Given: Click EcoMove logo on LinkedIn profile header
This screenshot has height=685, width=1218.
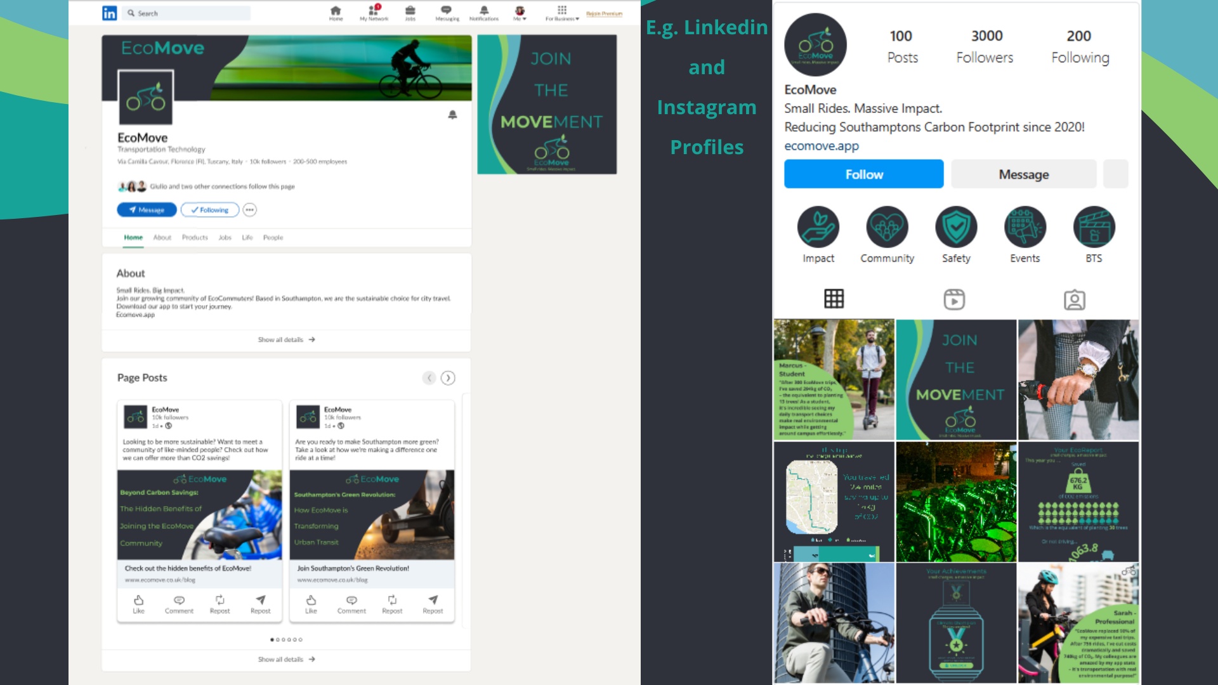Looking at the screenshot, I should (146, 98).
